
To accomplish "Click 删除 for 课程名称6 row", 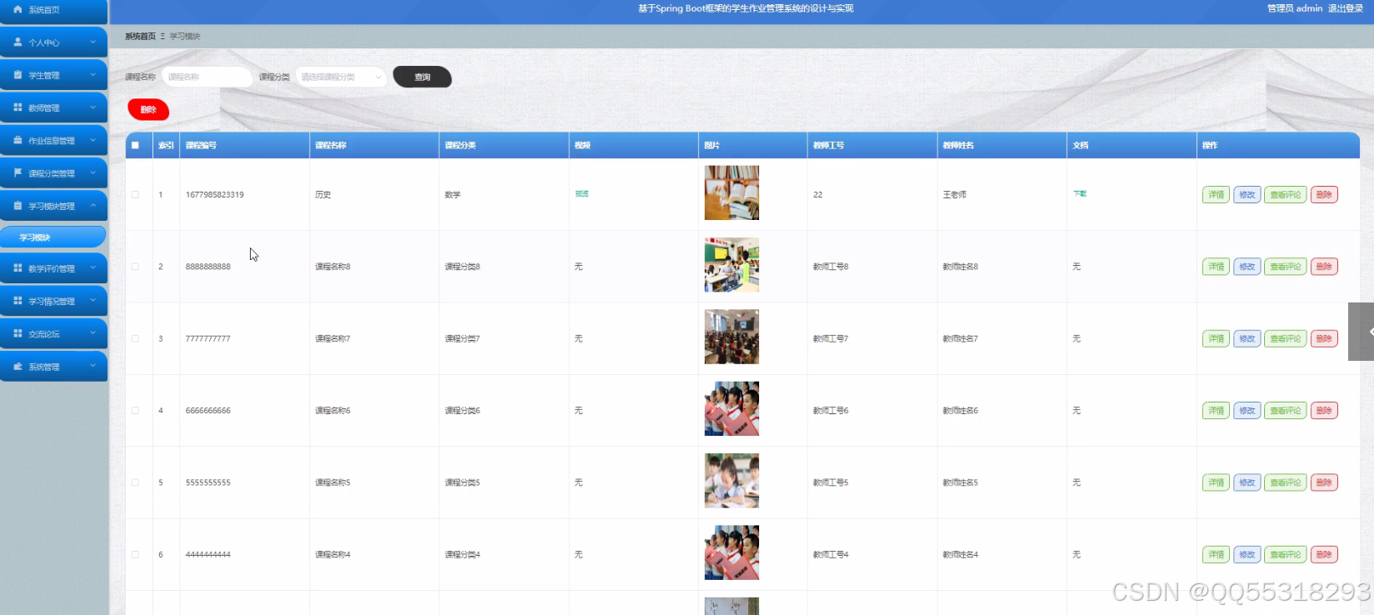I will pos(1324,410).
